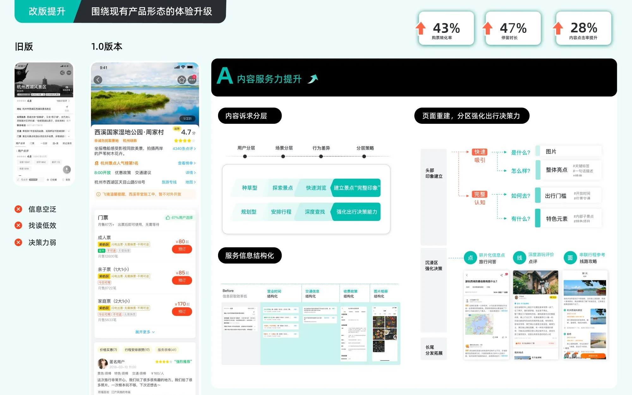
Task: Click the 建立景点“完整印象” teal chip
Action: [x=356, y=188]
